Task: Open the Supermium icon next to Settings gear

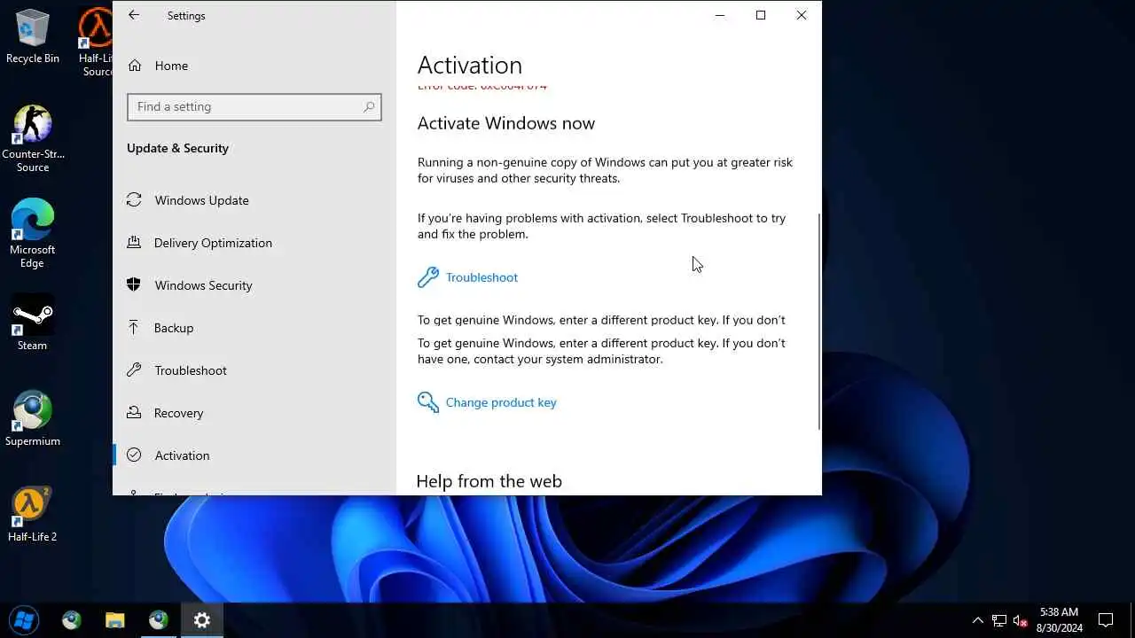Action: click(x=159, y=619)
